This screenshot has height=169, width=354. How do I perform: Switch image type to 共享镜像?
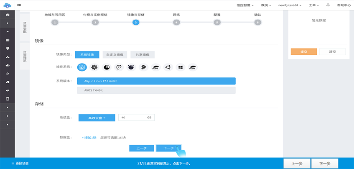142,54
